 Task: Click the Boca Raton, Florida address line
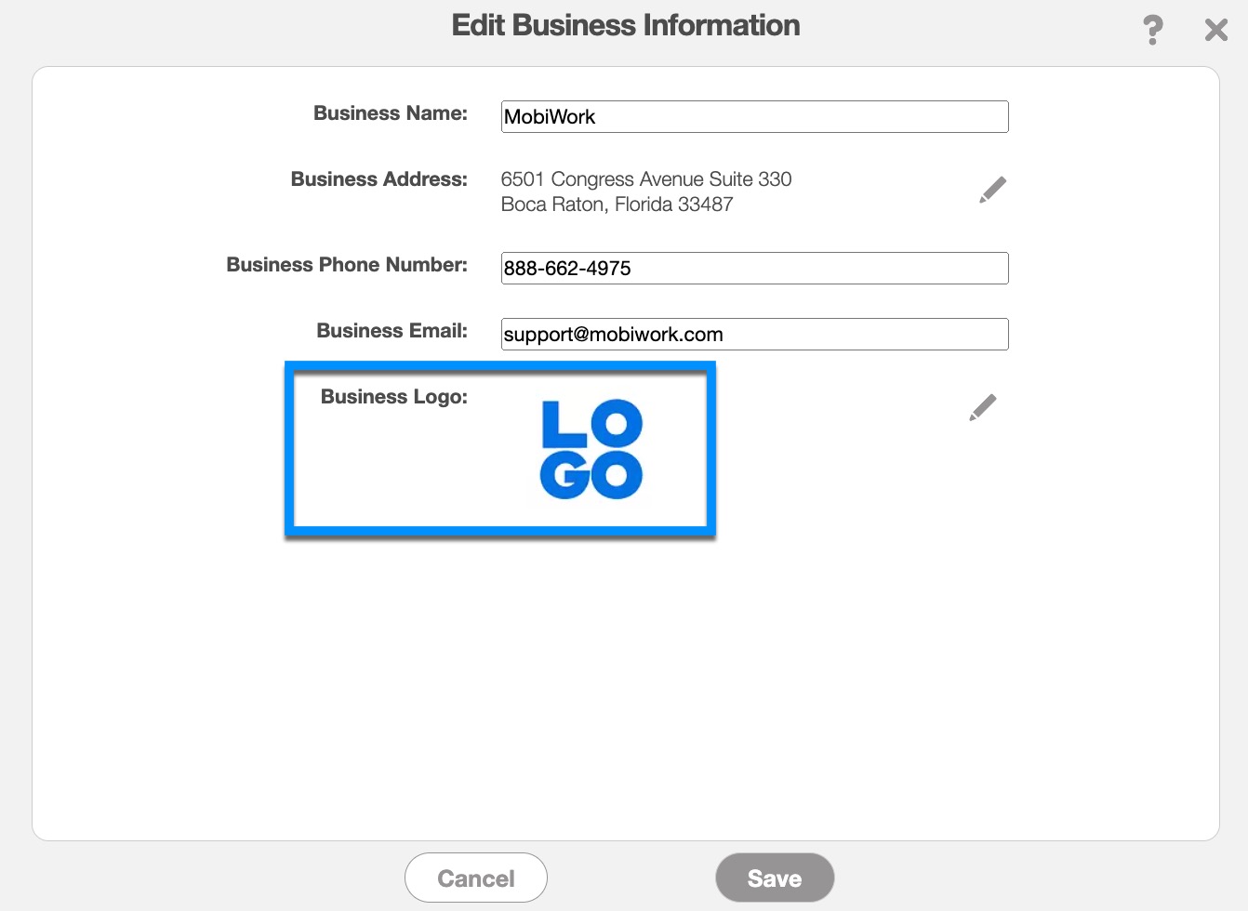coord(617,205)
